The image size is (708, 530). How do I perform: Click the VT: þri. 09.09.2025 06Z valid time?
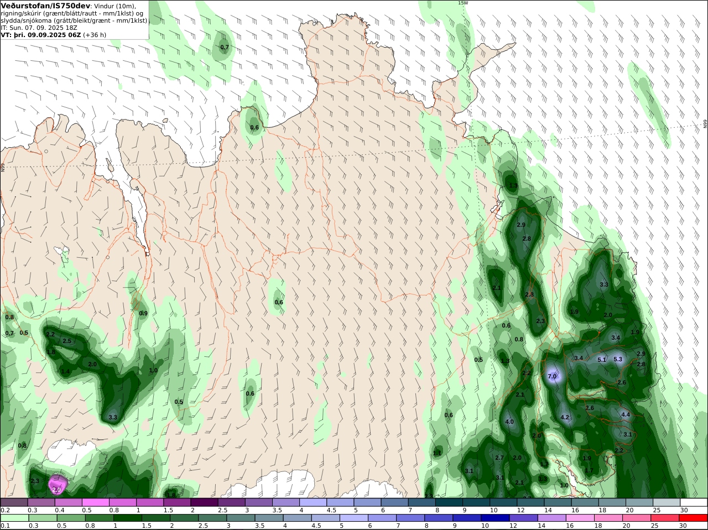click(41, 34)
